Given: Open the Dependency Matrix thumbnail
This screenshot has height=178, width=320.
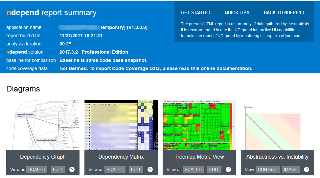Looking at the screenshot, I should (x=121, y=125).
